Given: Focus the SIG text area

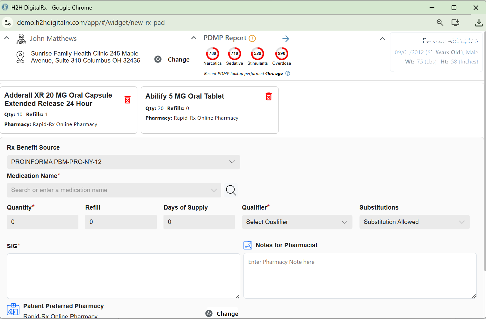Looking at the screenshot, I should (123, 276).
